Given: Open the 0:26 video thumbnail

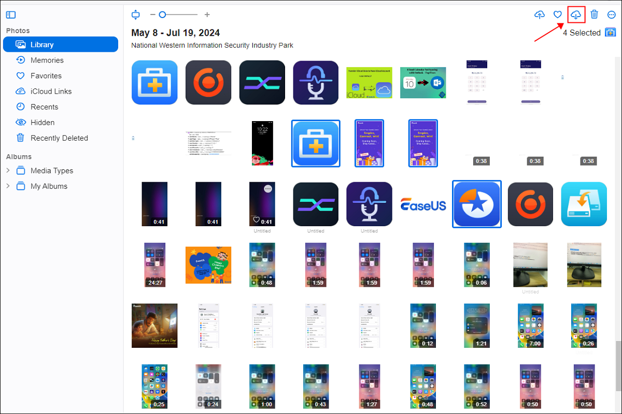Looking at the screenshot, I should click(x=584, y=326).
